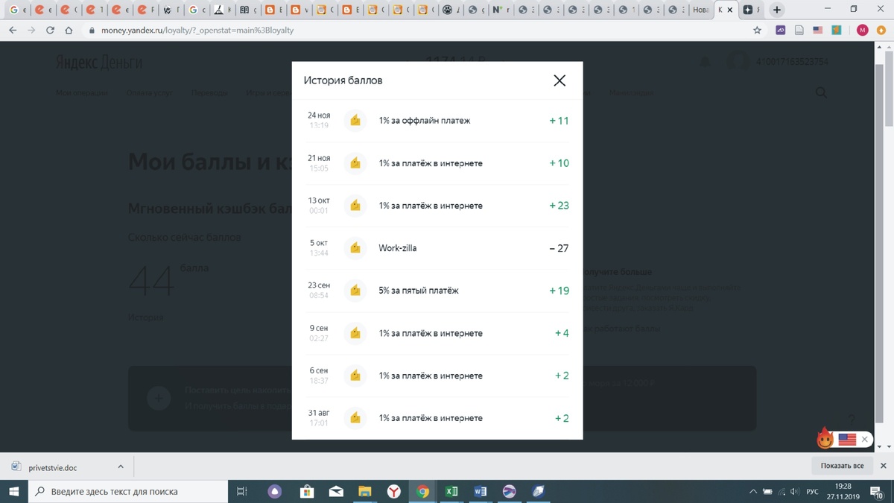This screenshot has height=503, width=894.
Task: Click thumbs-up icon in 9 сен row
Action: 355,333
